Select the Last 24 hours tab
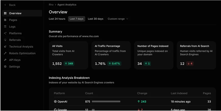Viewport: 221px width, 111px height. 57,19
